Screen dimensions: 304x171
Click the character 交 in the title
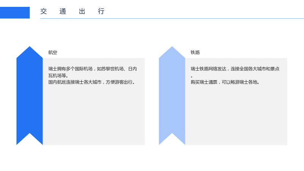[x=44, y=11]
